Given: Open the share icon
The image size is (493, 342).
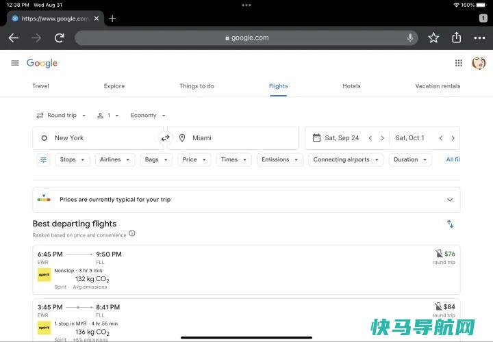Looking at the screenshot, I should coord(457,38).
